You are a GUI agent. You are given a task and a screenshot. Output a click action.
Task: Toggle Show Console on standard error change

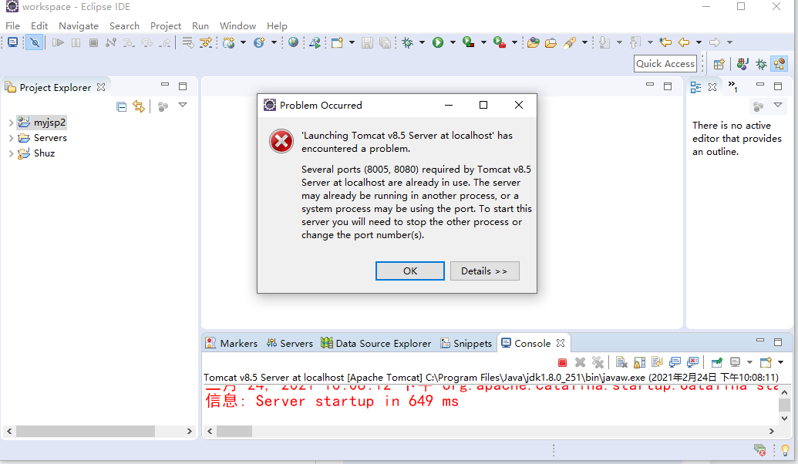click(x=692, y=362)
